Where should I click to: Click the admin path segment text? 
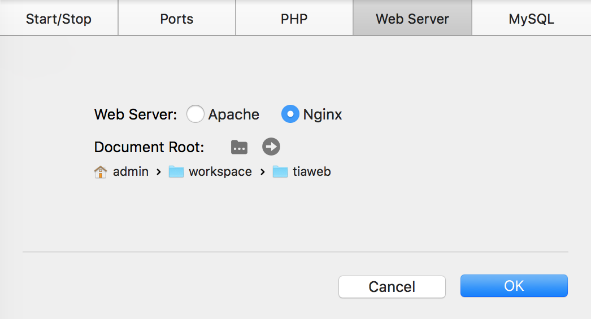[131, 171]
